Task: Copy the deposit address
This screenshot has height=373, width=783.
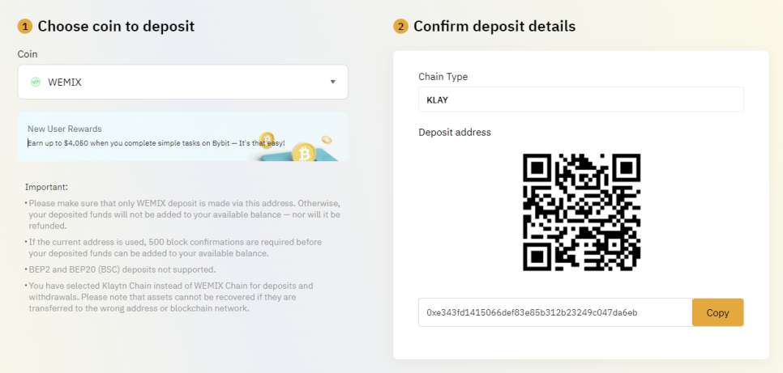Action: [717, 312]
